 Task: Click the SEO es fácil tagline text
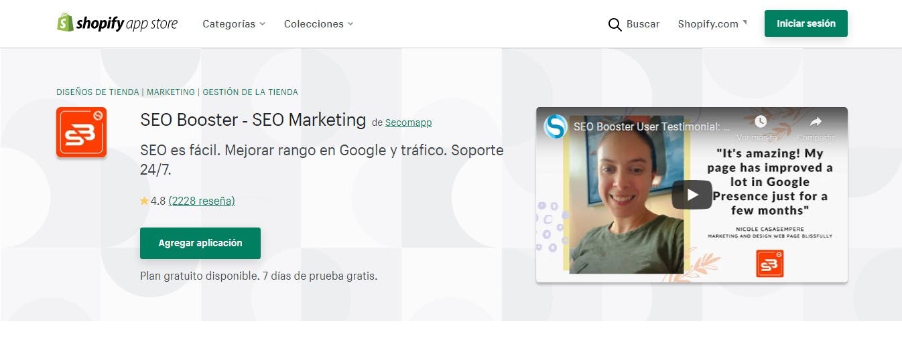tap(322, 160)
